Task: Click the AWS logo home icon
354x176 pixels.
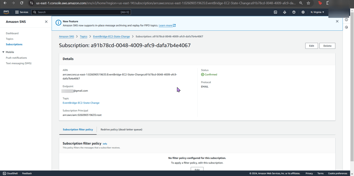Action: [6, 12]
